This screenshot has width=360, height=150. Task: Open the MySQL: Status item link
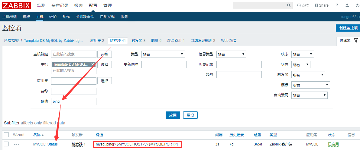pyautogui.click(x=45, y=144)
